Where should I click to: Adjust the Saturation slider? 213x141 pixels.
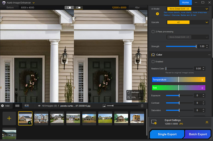(179, 110)
